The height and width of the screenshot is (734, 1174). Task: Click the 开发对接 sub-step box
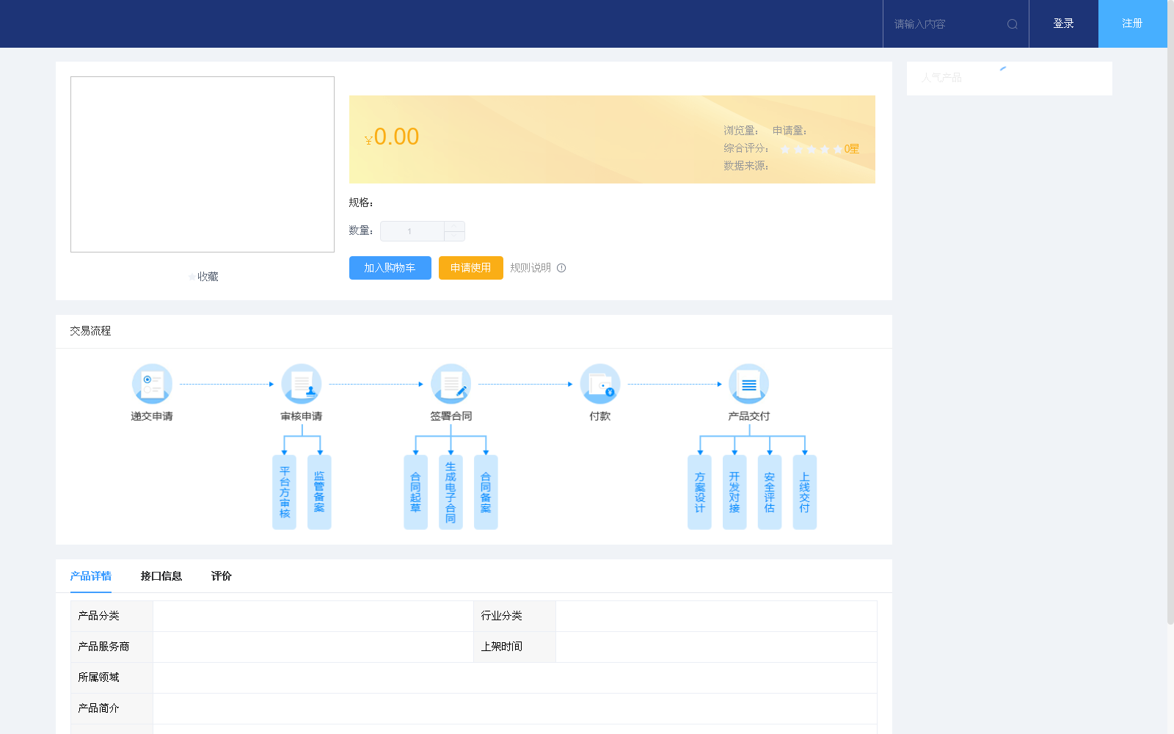734,492
